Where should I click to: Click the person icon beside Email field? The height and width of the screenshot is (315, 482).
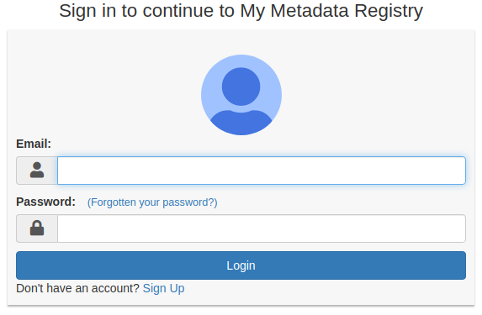click(37, 170)
